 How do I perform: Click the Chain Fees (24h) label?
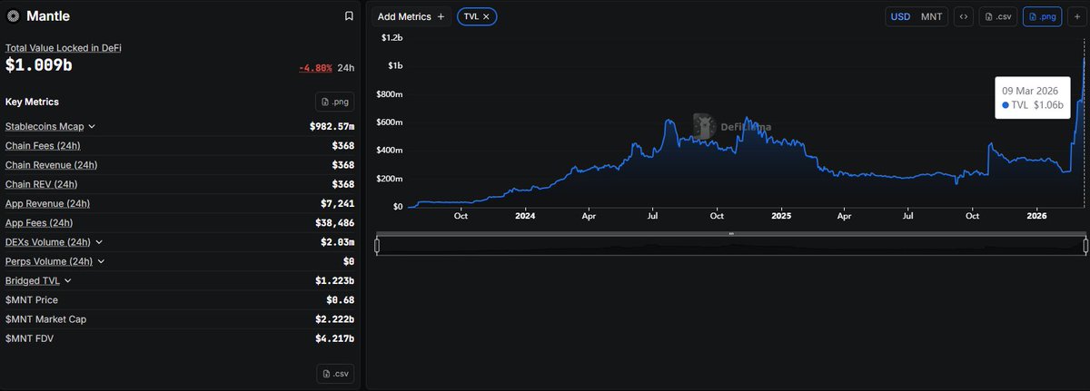[x=45, y=145]
